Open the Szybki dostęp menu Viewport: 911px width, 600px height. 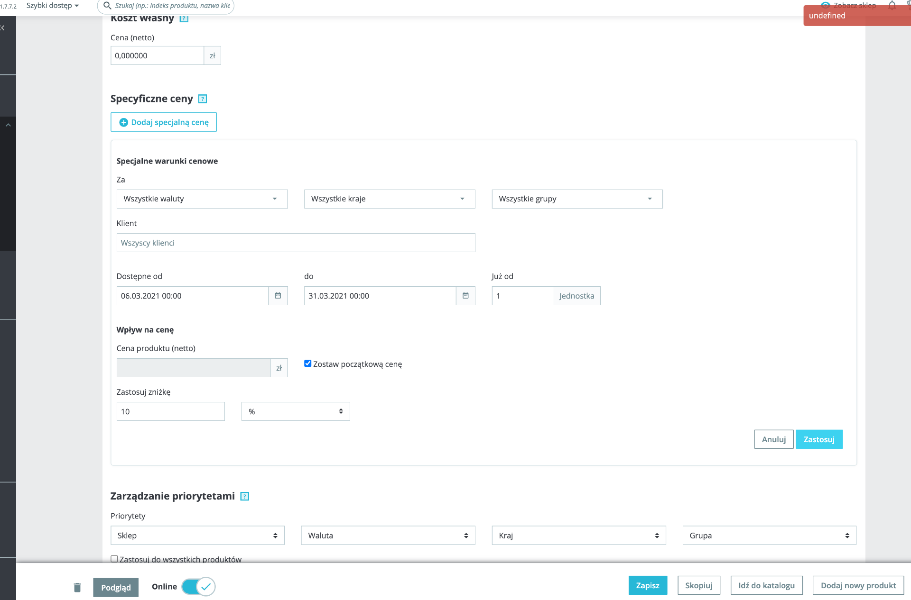pyautogui.click(x=53, y=6)
